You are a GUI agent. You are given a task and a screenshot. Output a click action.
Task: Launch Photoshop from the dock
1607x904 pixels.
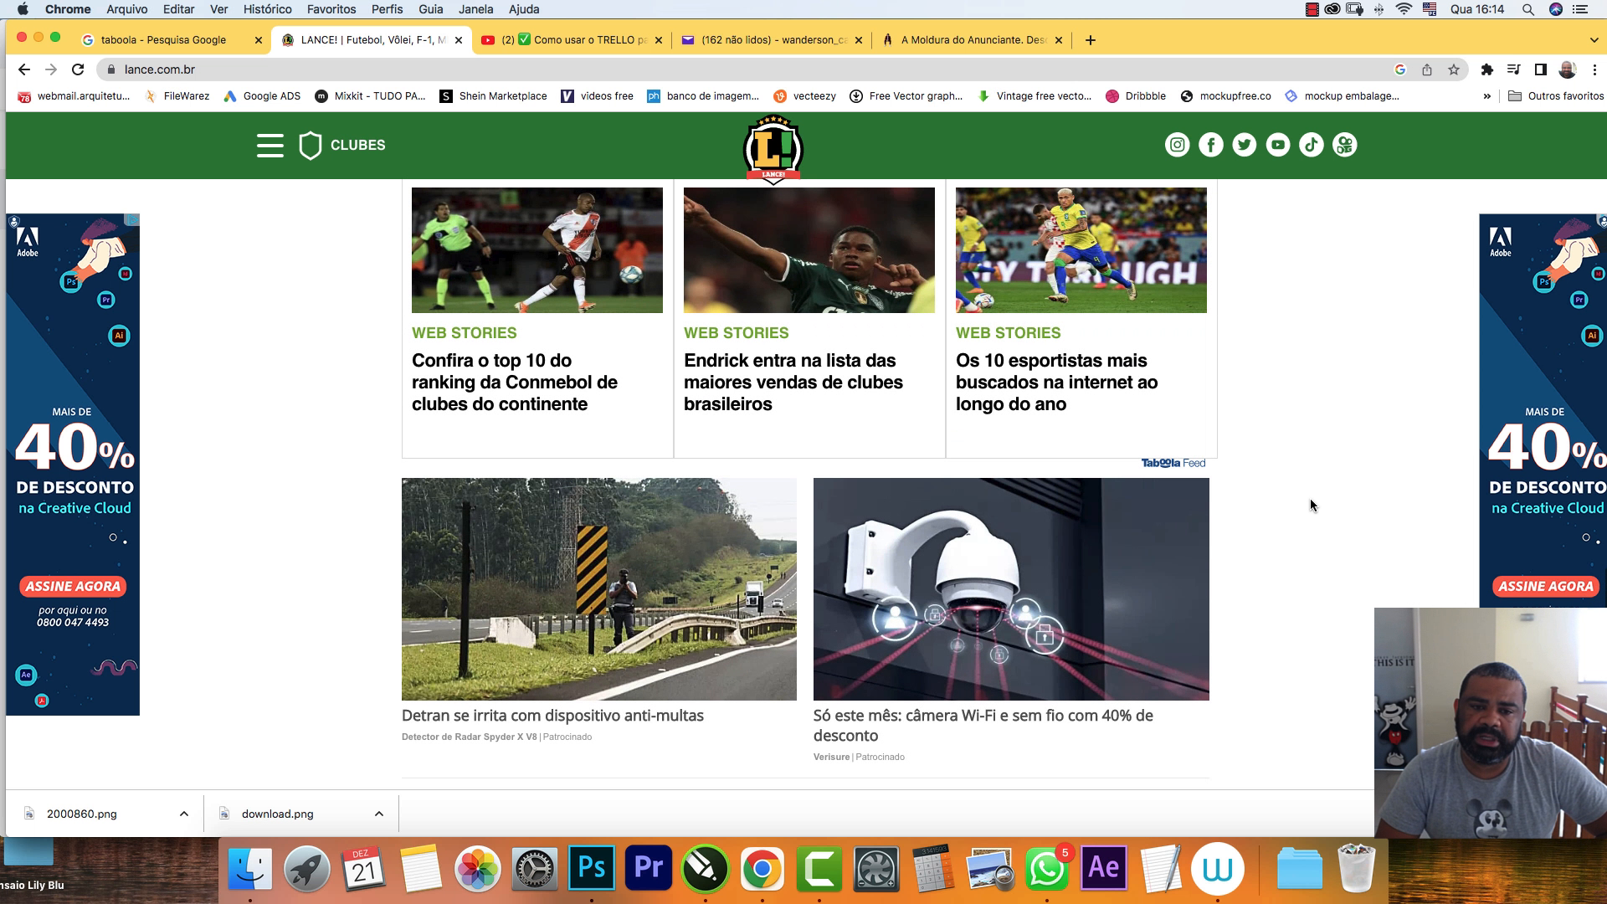(x=593, y=869)
